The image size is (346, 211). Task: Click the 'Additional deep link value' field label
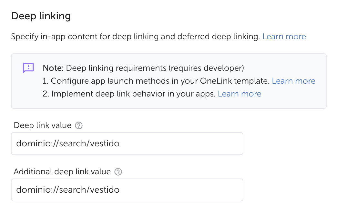(x=62, y=172)
